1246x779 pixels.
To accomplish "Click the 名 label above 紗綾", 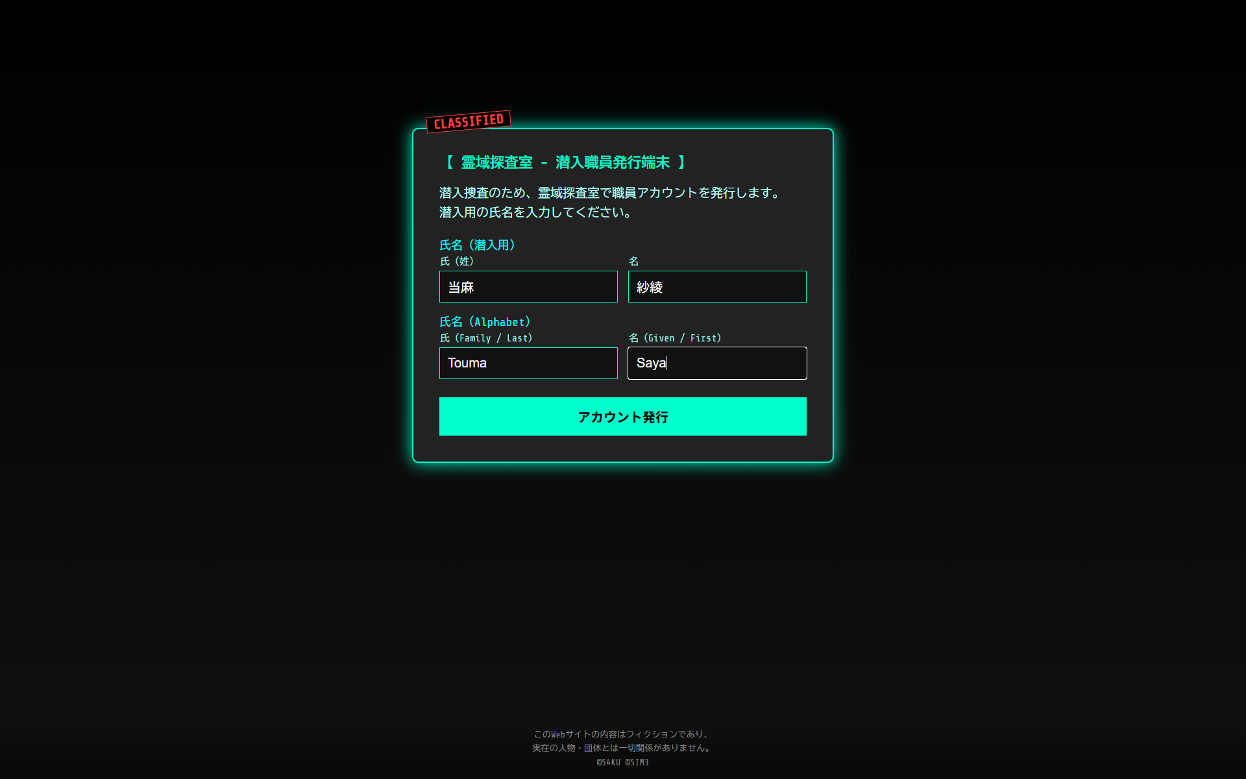I will [x=633, y=261].
